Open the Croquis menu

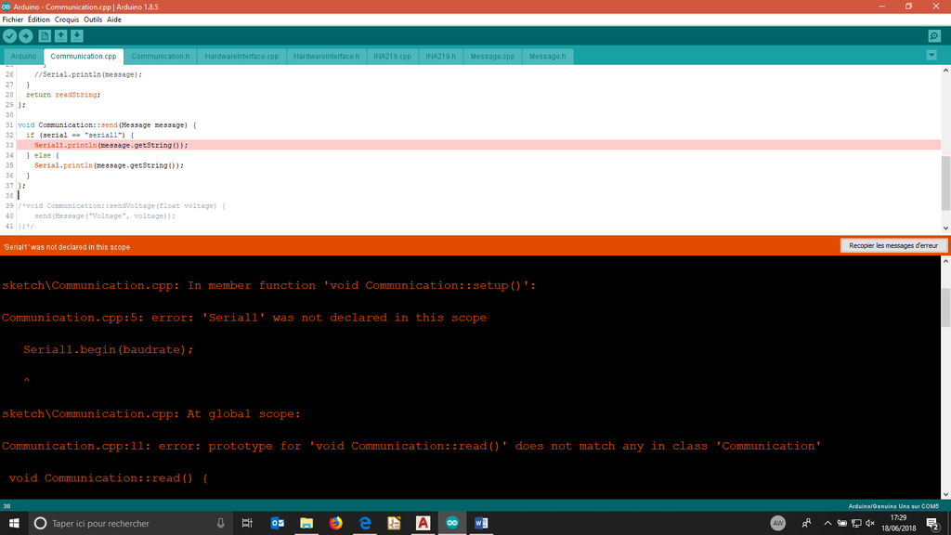pos(67,20)
